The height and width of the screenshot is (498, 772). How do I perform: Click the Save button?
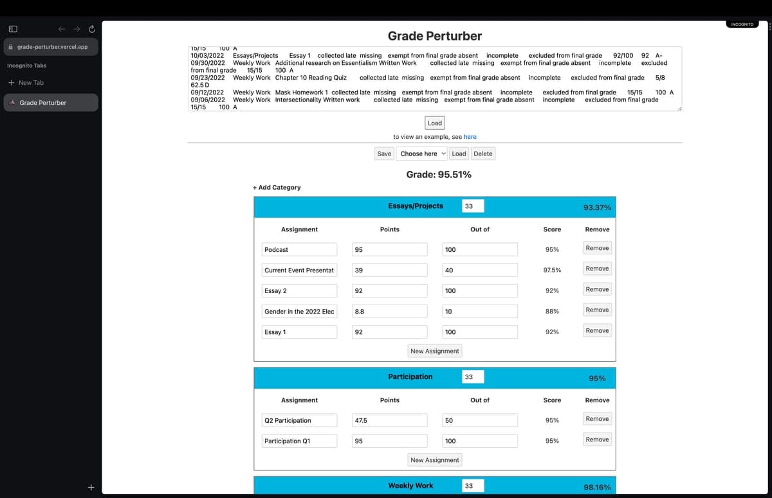(x=384, y=154)
